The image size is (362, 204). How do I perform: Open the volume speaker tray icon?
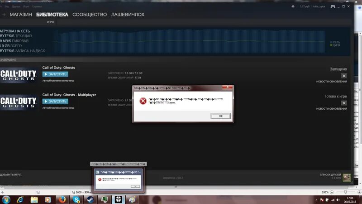[338, 199]
